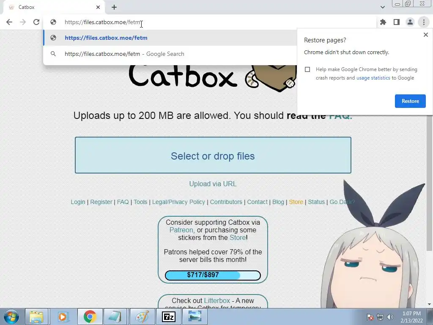Viewport: 433px width, 325px height.
Task: Click the Select or drop files area
Action: [213, 155]
